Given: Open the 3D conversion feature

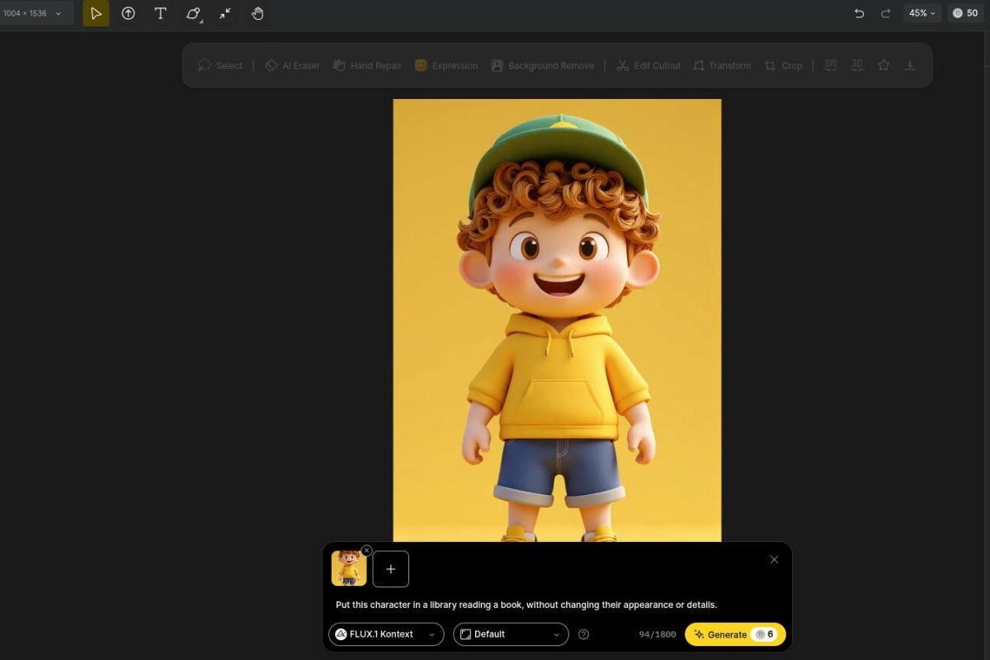Looking at the screenshot, I should pos(856,64).
